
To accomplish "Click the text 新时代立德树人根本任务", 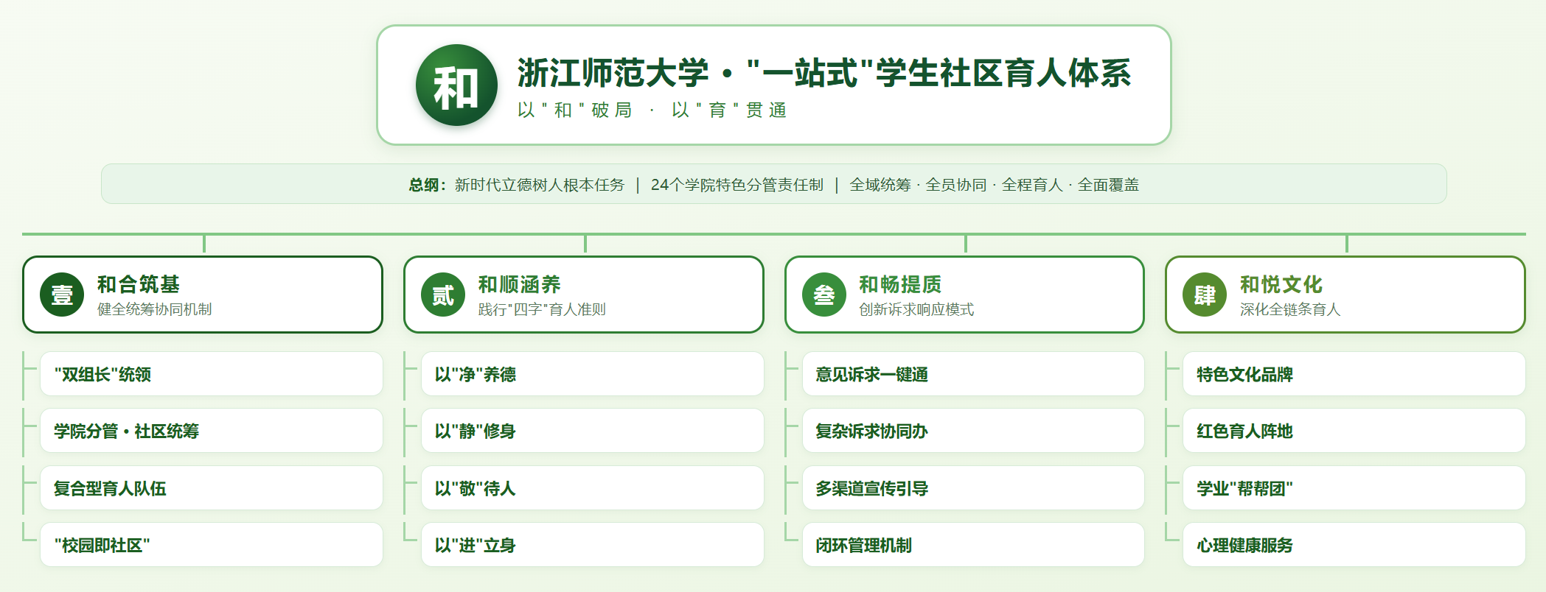I will (540, 185).
